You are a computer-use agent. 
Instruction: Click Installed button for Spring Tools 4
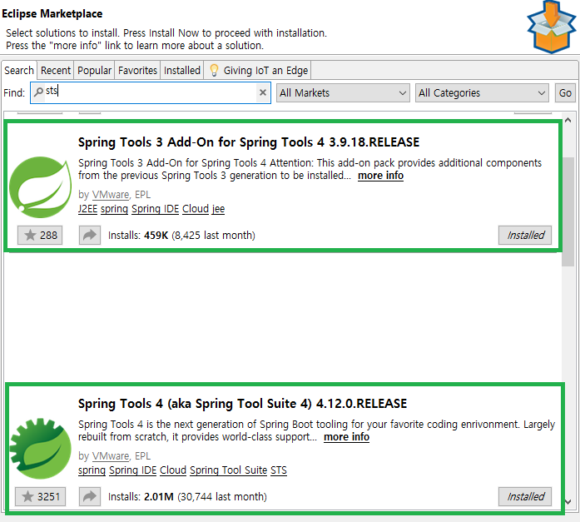(x=525, y=496)
